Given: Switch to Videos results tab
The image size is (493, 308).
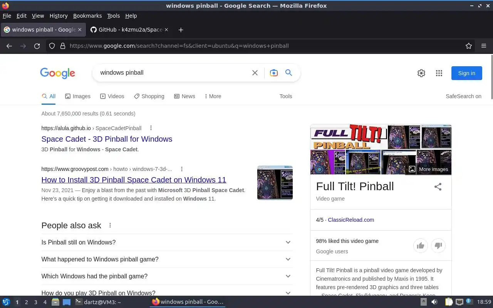Looking at the screenshot, I should [x=112, y=96].
